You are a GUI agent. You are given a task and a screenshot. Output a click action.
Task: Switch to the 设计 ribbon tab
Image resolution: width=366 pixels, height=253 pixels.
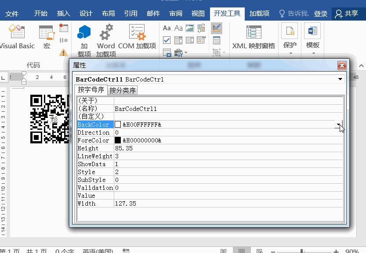coord(86,14)
